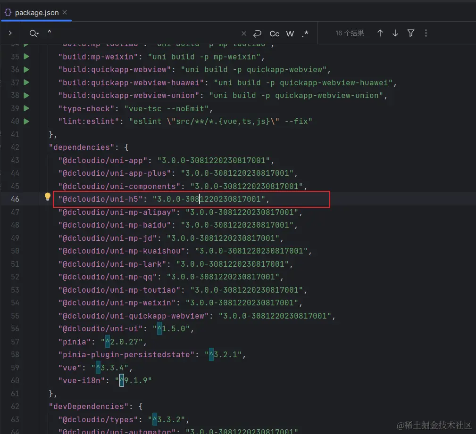Run the build:quickapp-webview-huawei script
The image size is (476, 434).
click(x=26, y=82)
